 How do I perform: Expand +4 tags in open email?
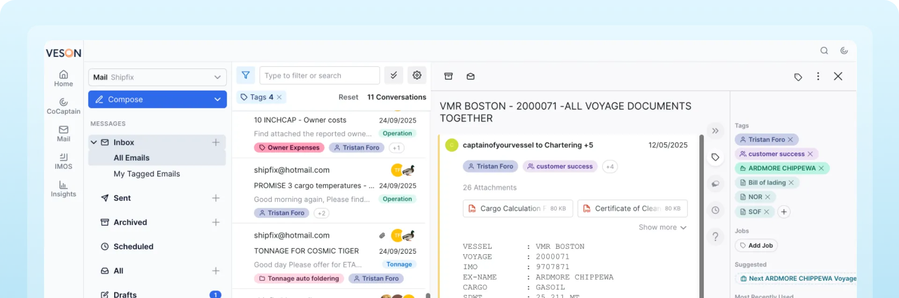pyautogui.click(x=610, y=166)
